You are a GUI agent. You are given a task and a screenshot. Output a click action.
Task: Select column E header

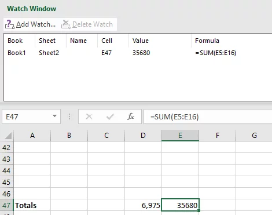pyautogui.click(x=180, y=136)
